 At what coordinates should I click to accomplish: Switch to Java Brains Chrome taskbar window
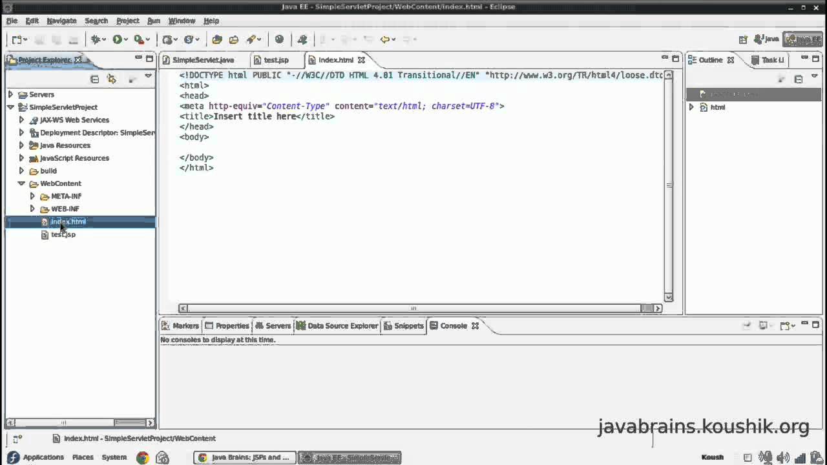pos(245,457)
